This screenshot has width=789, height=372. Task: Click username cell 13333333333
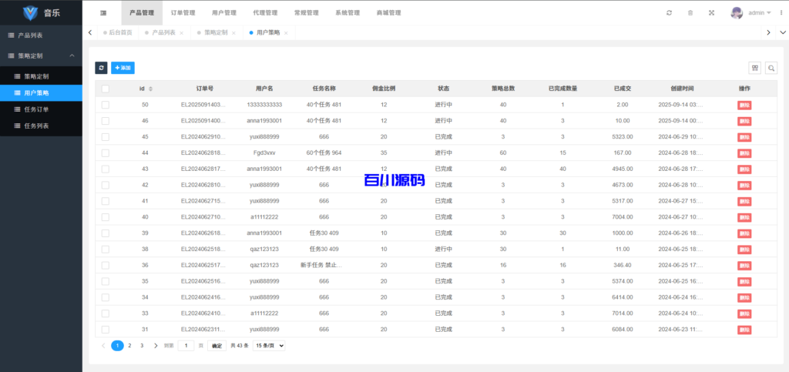tap(264, 105)
